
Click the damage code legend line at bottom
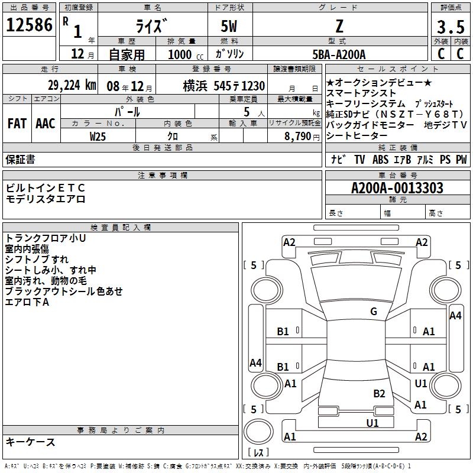pos(208,466)
